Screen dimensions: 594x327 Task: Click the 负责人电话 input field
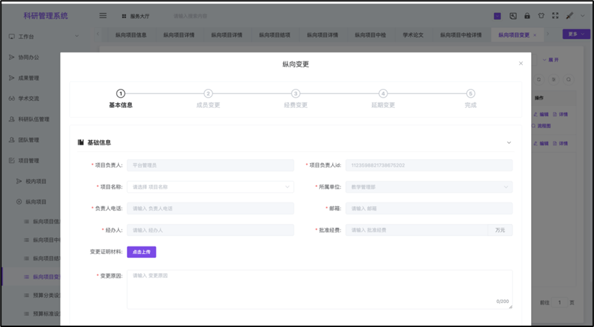[210, 209]
